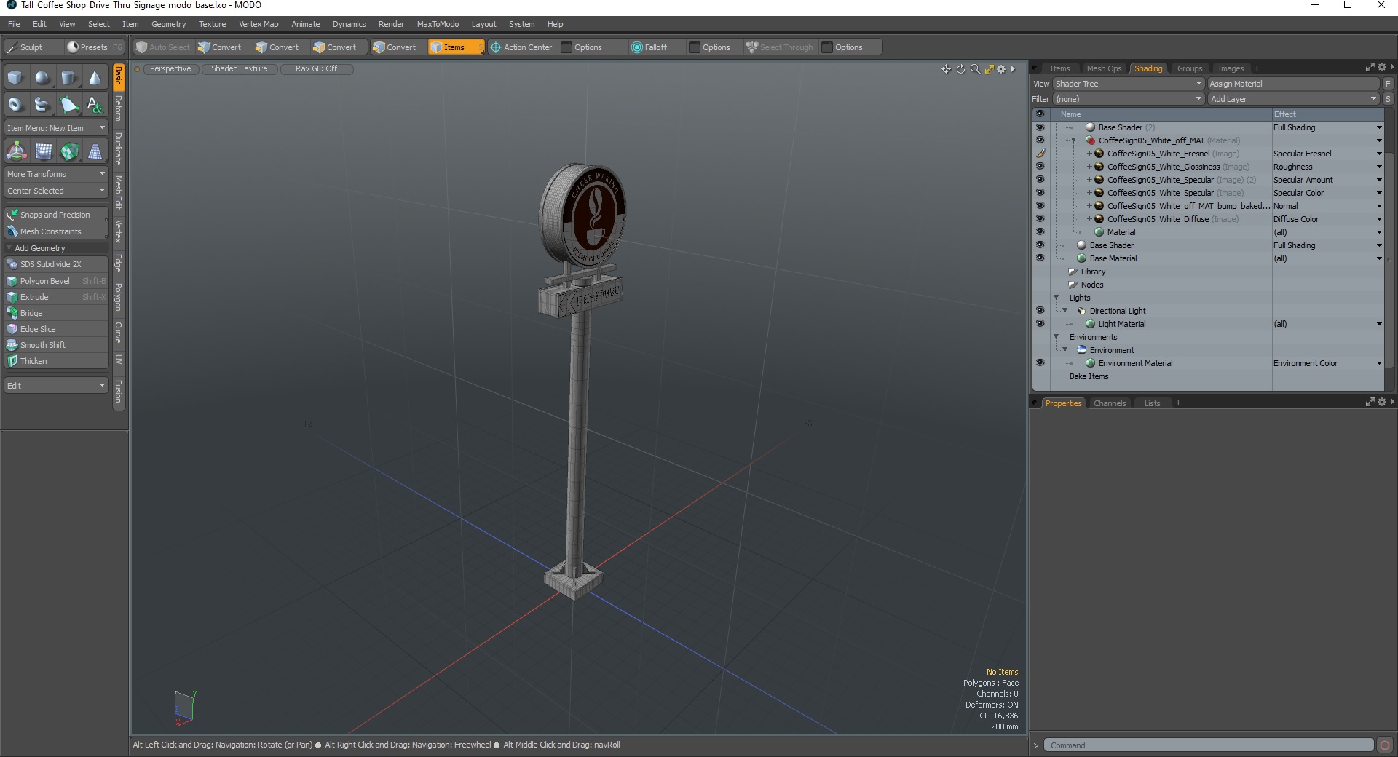1398x757 pixels.
Task: Select the text tool icon
Action: pyautogui.click(x=95, y=105)
